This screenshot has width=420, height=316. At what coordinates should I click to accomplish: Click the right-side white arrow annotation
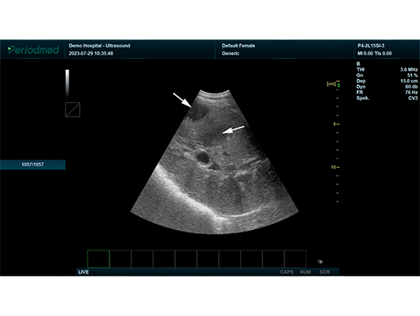click(233, 129)
